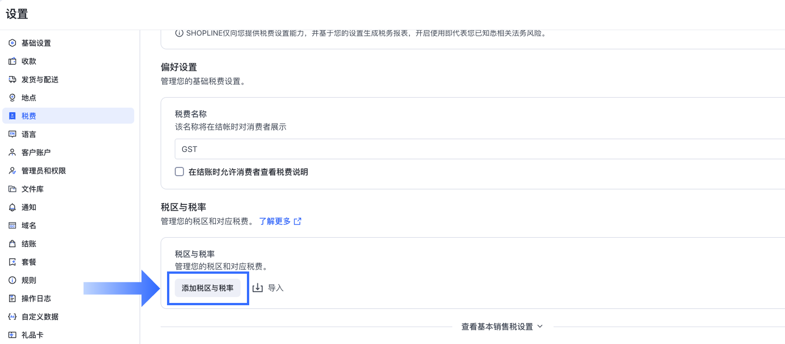Viewport: 785px width, 344px height.
Task: Open 客户账户 settings menu item
Action: (36, 152)
